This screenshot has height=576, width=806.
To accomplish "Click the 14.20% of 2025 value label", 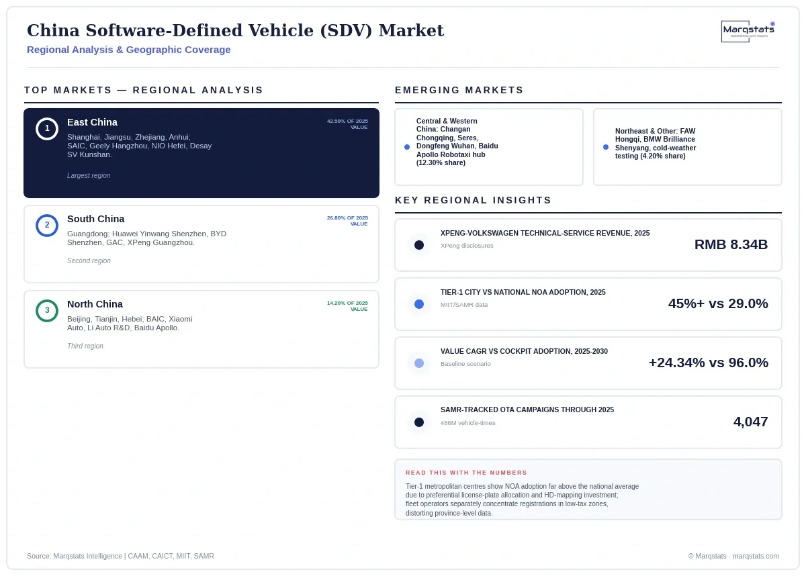I will [347, 306].
